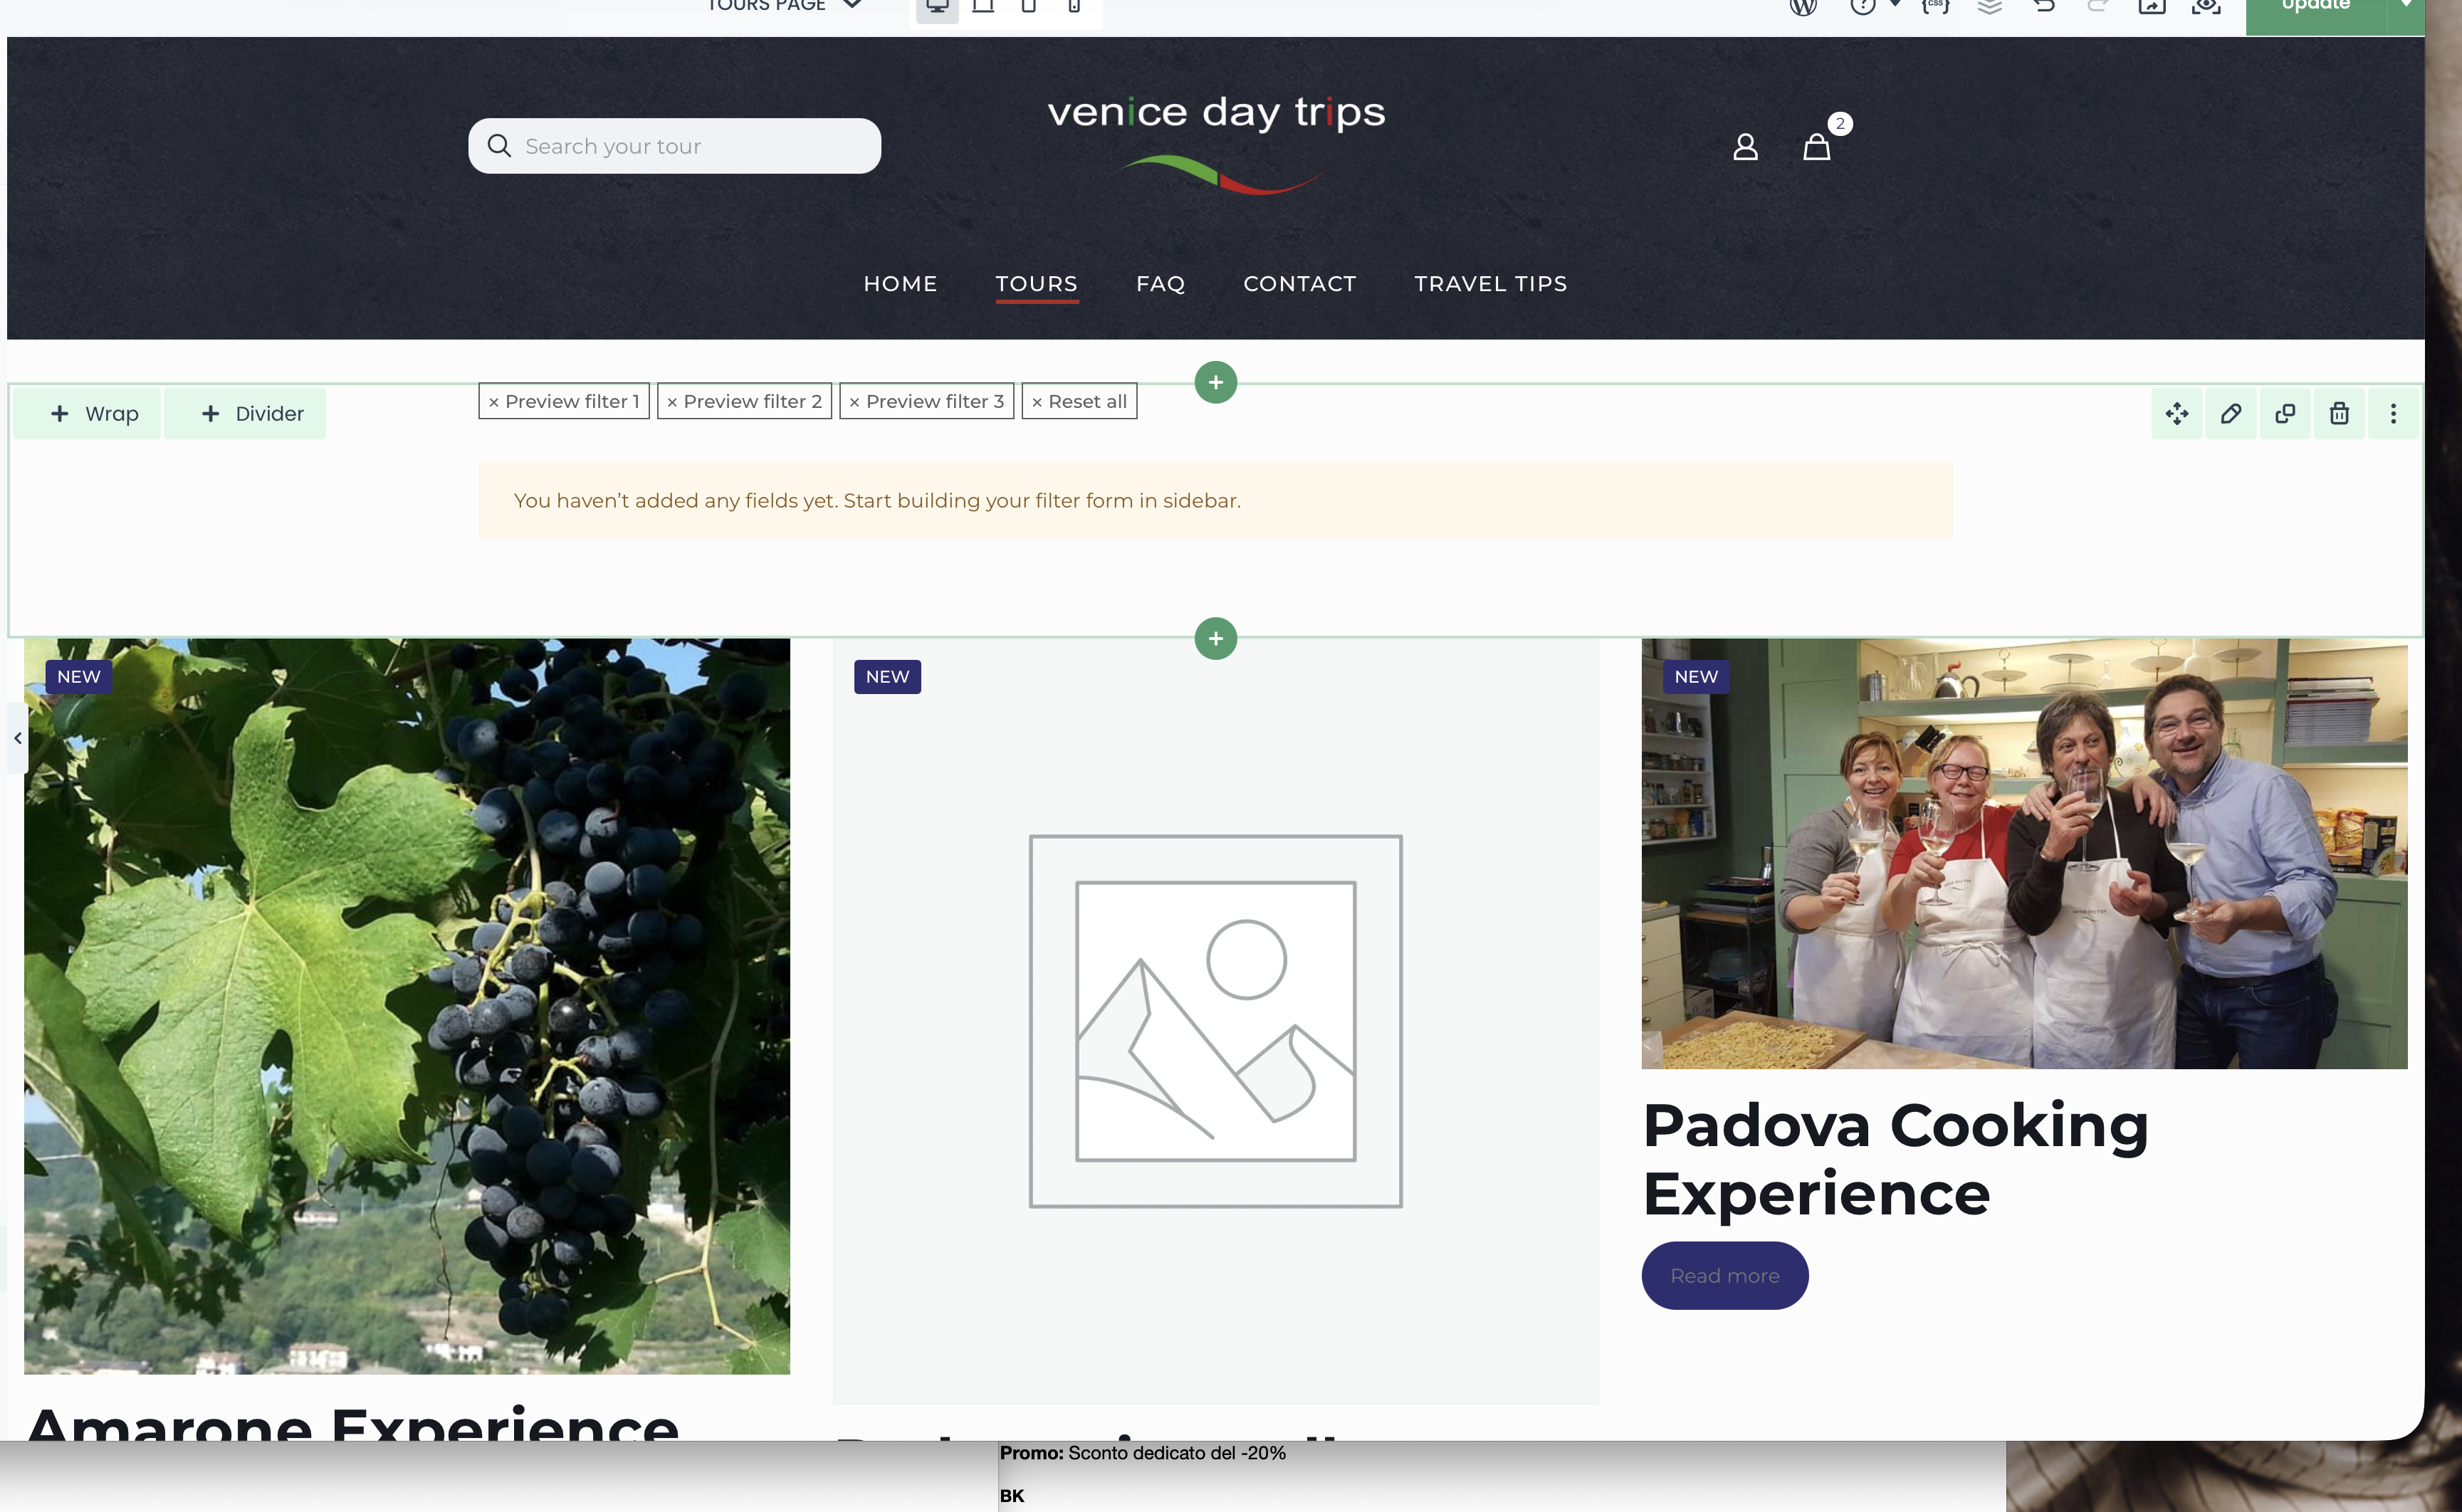Go to TRAVEL TIPS menu item
This screenshot has width=2462, height=1512.
(x=1490, y=284)
